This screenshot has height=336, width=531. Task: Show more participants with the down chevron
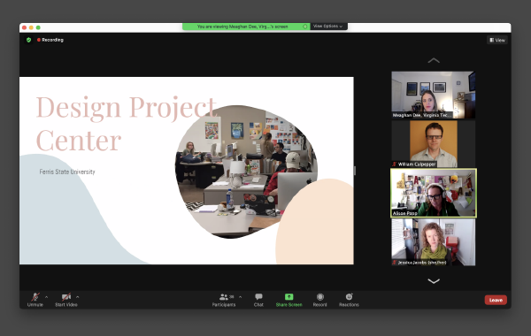[x=434, y=281]
